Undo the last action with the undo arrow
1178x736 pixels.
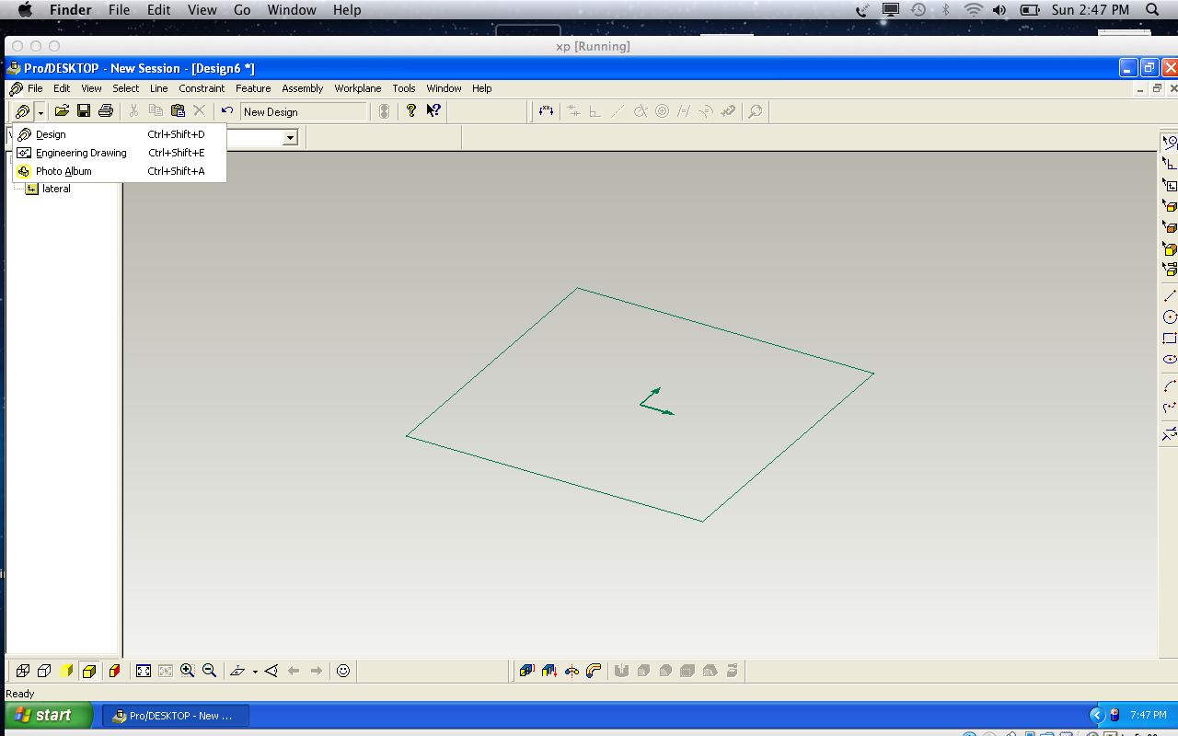pos(227,111)
